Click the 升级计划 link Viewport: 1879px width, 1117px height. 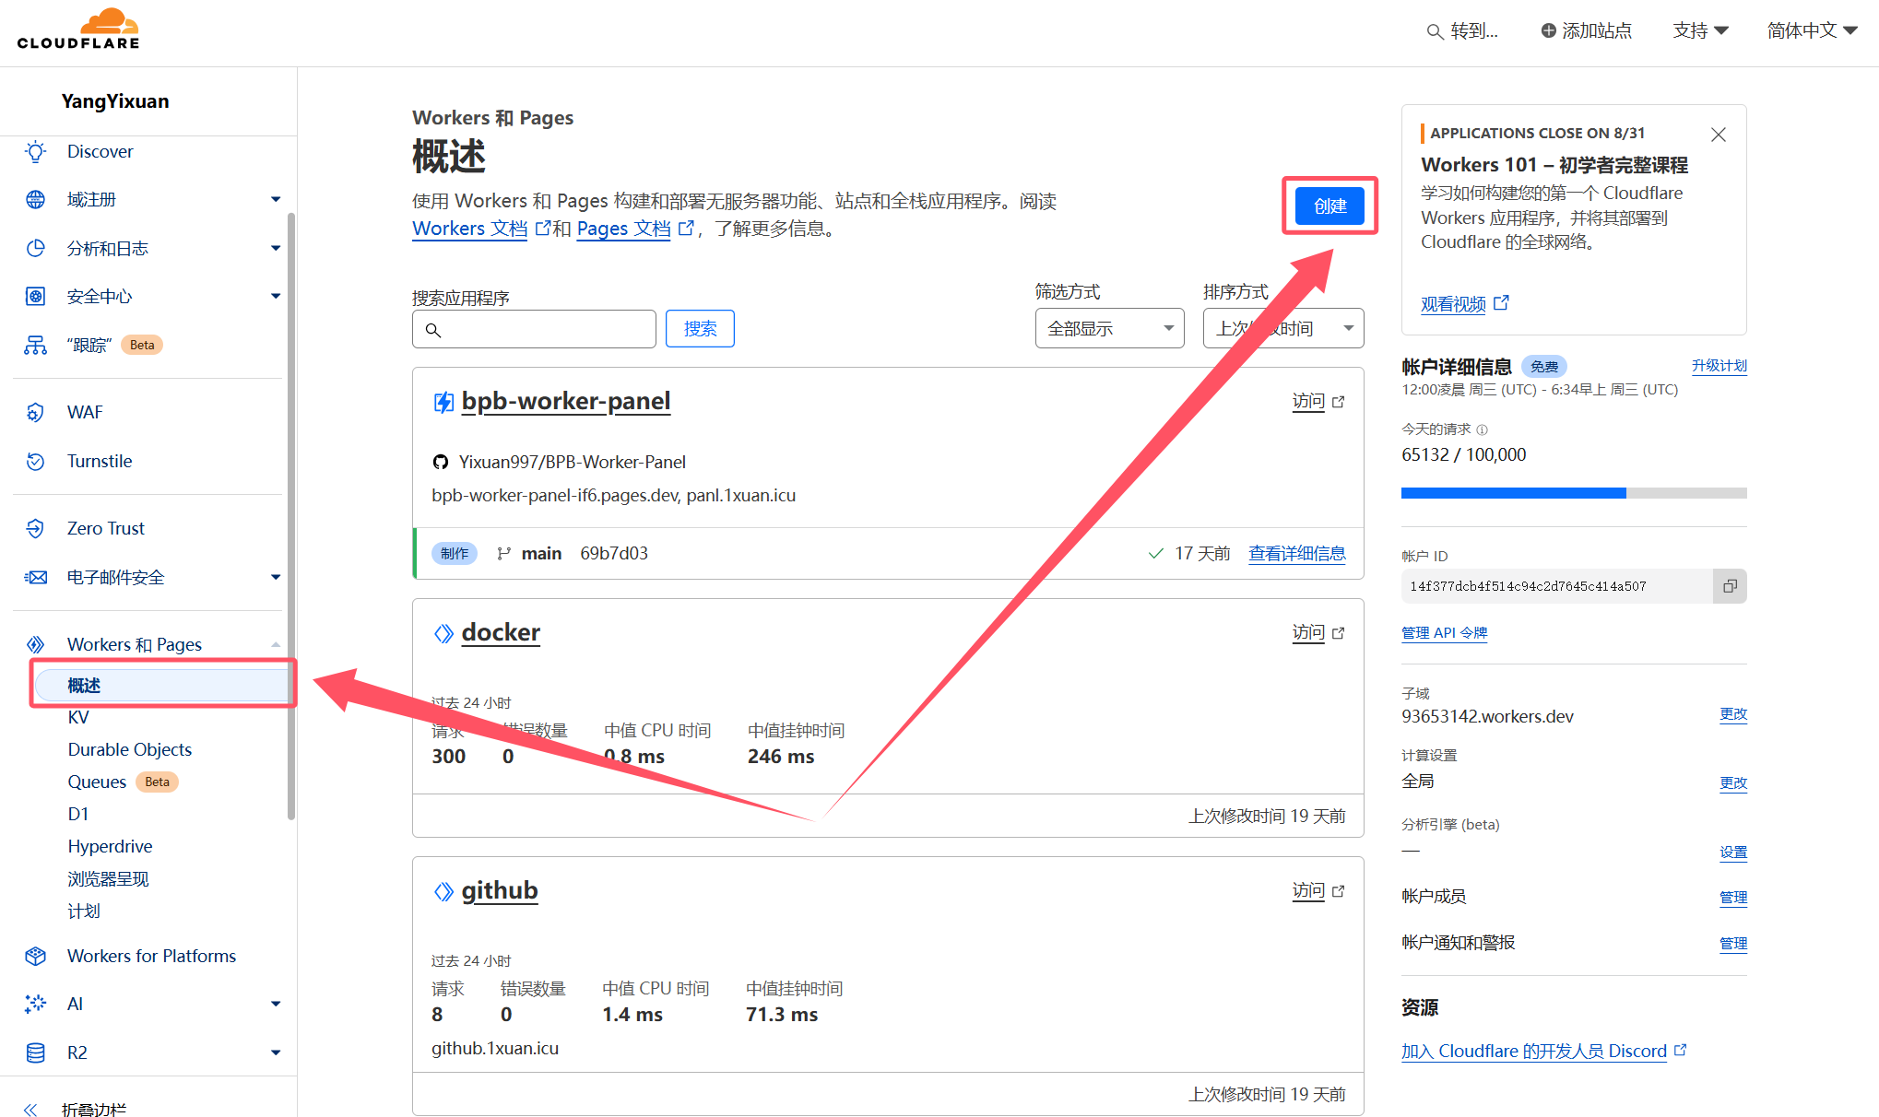pos(1719,366)
